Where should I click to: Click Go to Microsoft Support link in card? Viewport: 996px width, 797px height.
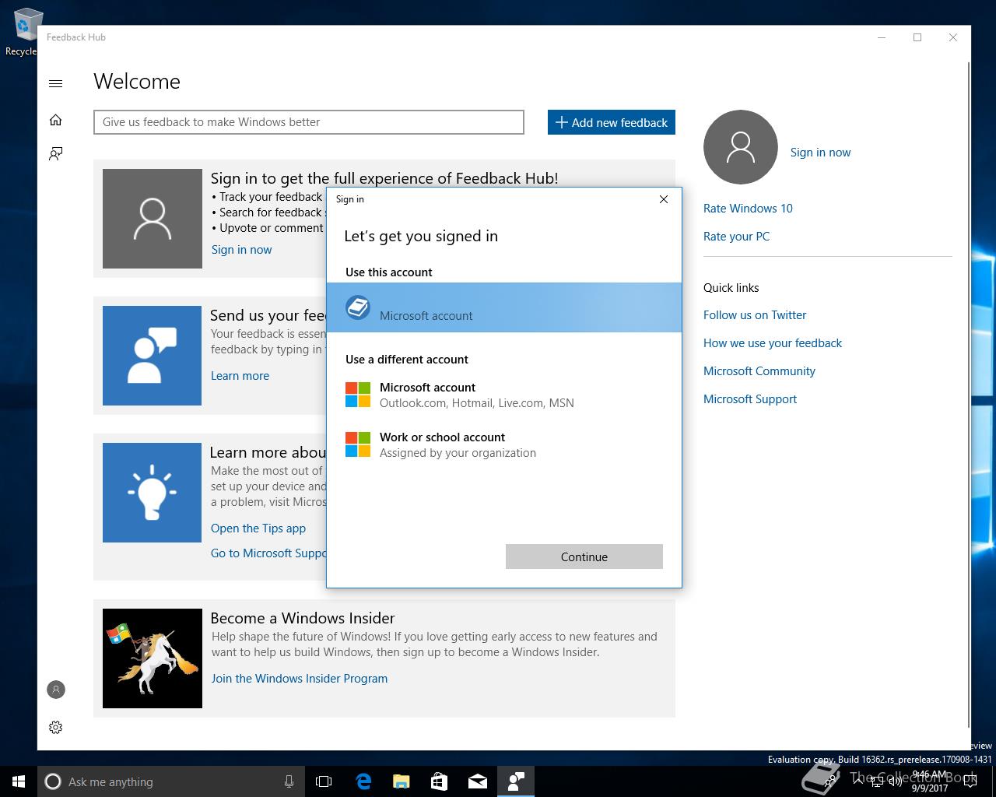pyautogui.click(x=268, y=553)
